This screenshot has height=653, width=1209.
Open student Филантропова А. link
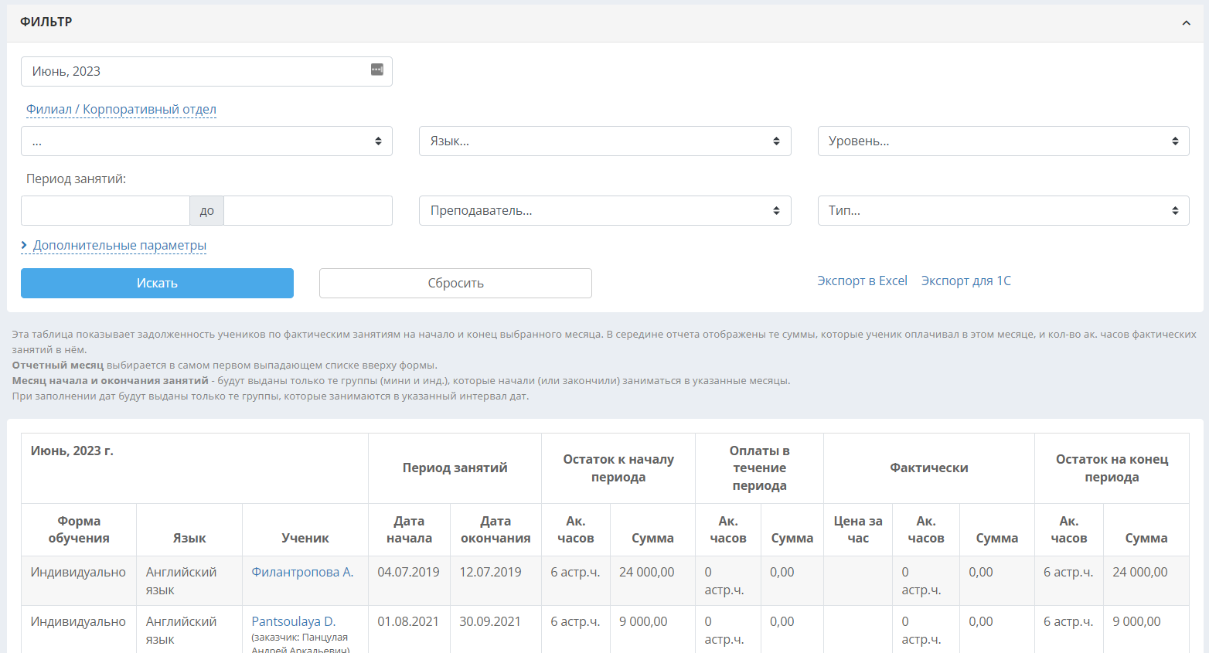tap(302, 572)
